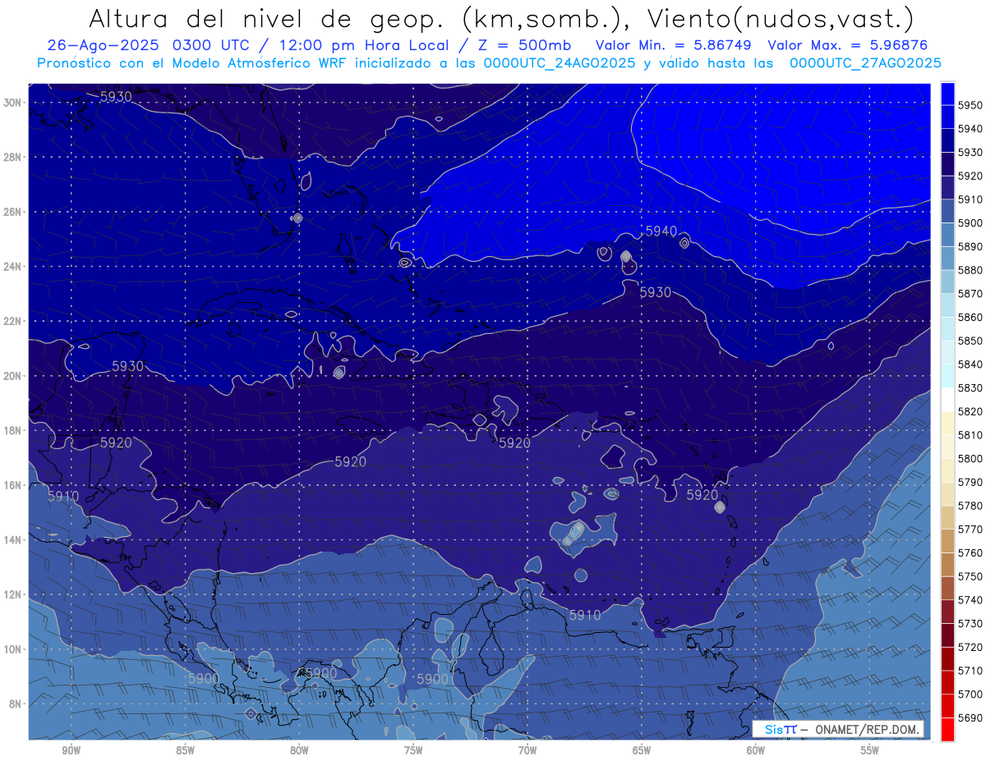Click 'Valor Max. = 5.96876' text

tap(849, 45)
